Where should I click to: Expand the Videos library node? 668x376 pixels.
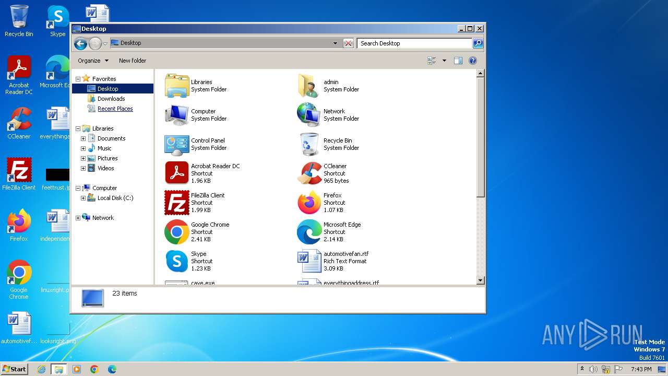click(x=83, y=168)
